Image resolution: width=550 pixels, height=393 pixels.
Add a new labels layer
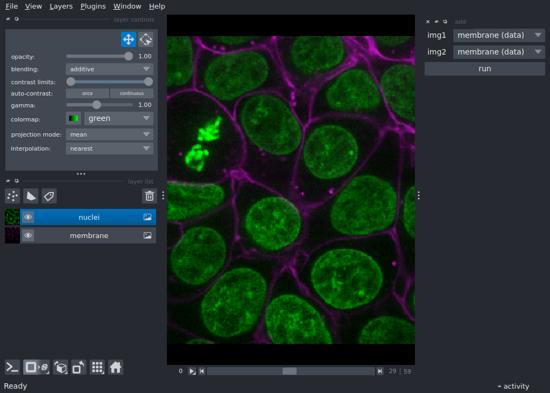click(49, 196)
